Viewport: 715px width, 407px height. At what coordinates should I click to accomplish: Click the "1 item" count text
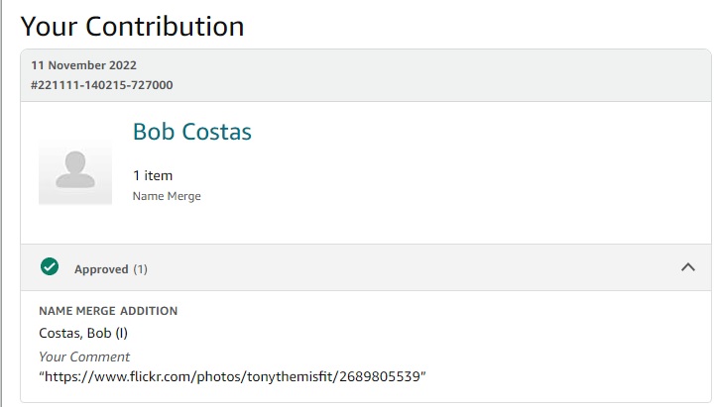coord(153,175)
